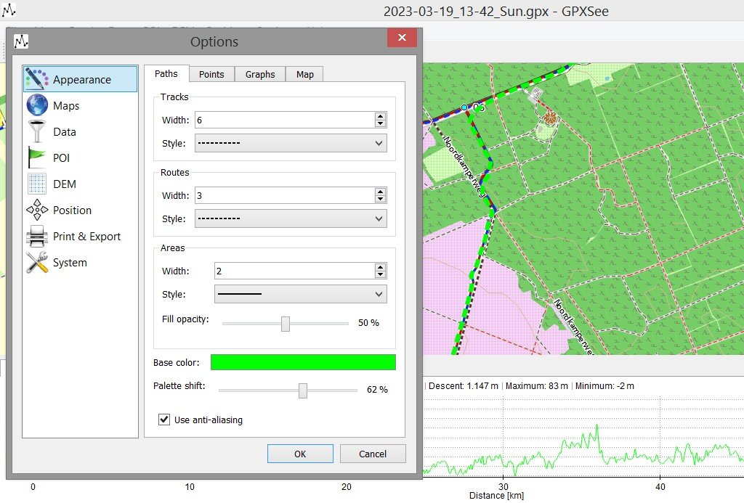Select the Appearance pencil icon
Screen dimensions: 744x503
coord(37,79)
